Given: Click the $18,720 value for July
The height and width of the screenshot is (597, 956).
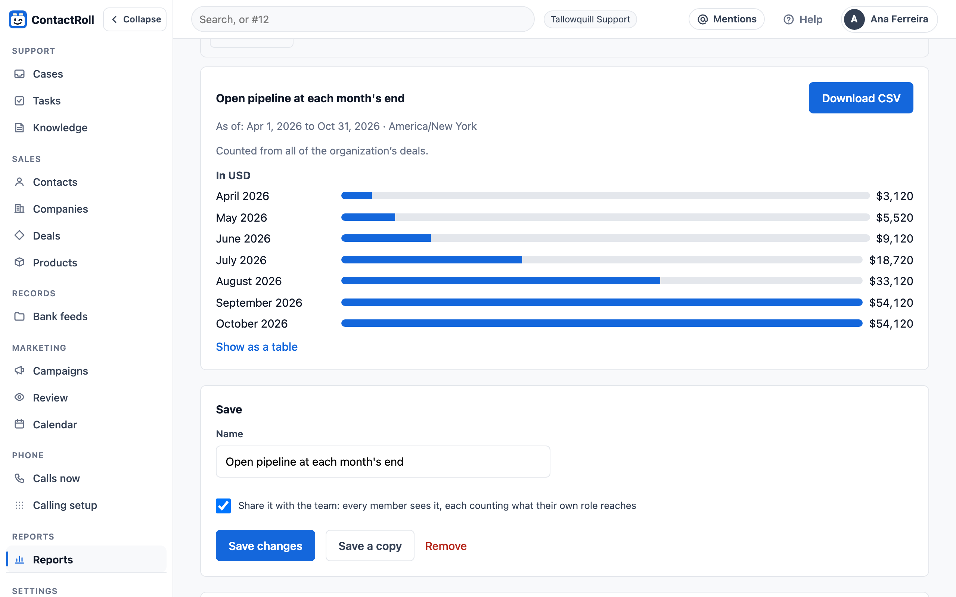Looking at the screenshot, I should click(x=891, y=260).
